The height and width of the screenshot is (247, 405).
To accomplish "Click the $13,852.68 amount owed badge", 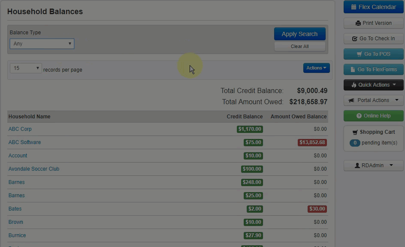I will 312,142.
